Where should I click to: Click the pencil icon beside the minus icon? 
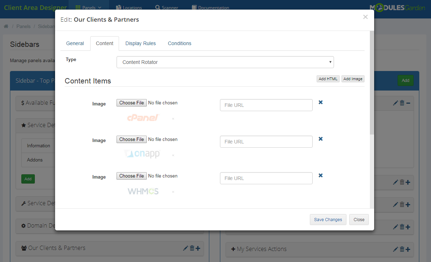point(395,103)
